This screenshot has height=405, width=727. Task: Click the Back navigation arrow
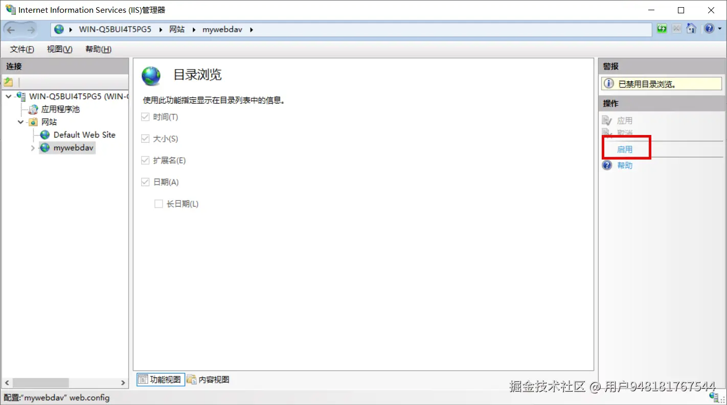coord(11,30)
